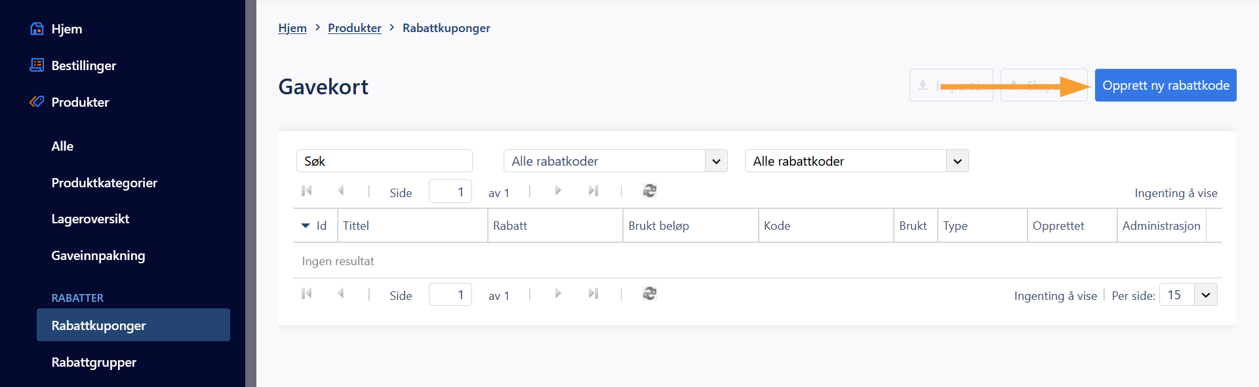Click the Hjem house icon in sidebar

[x=37, y=29]
